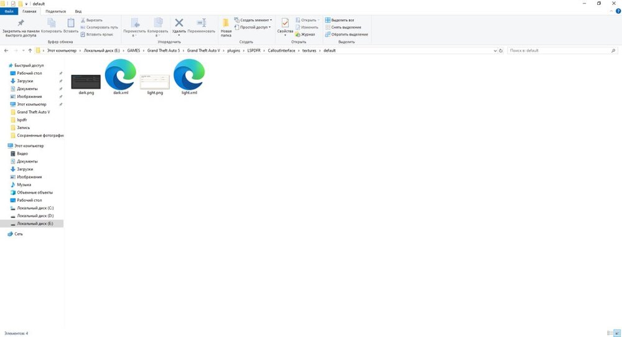Select Локальный диск (D:) in sidebar
The height and width of the screenshot is (337, 622).
coord(35,216)
